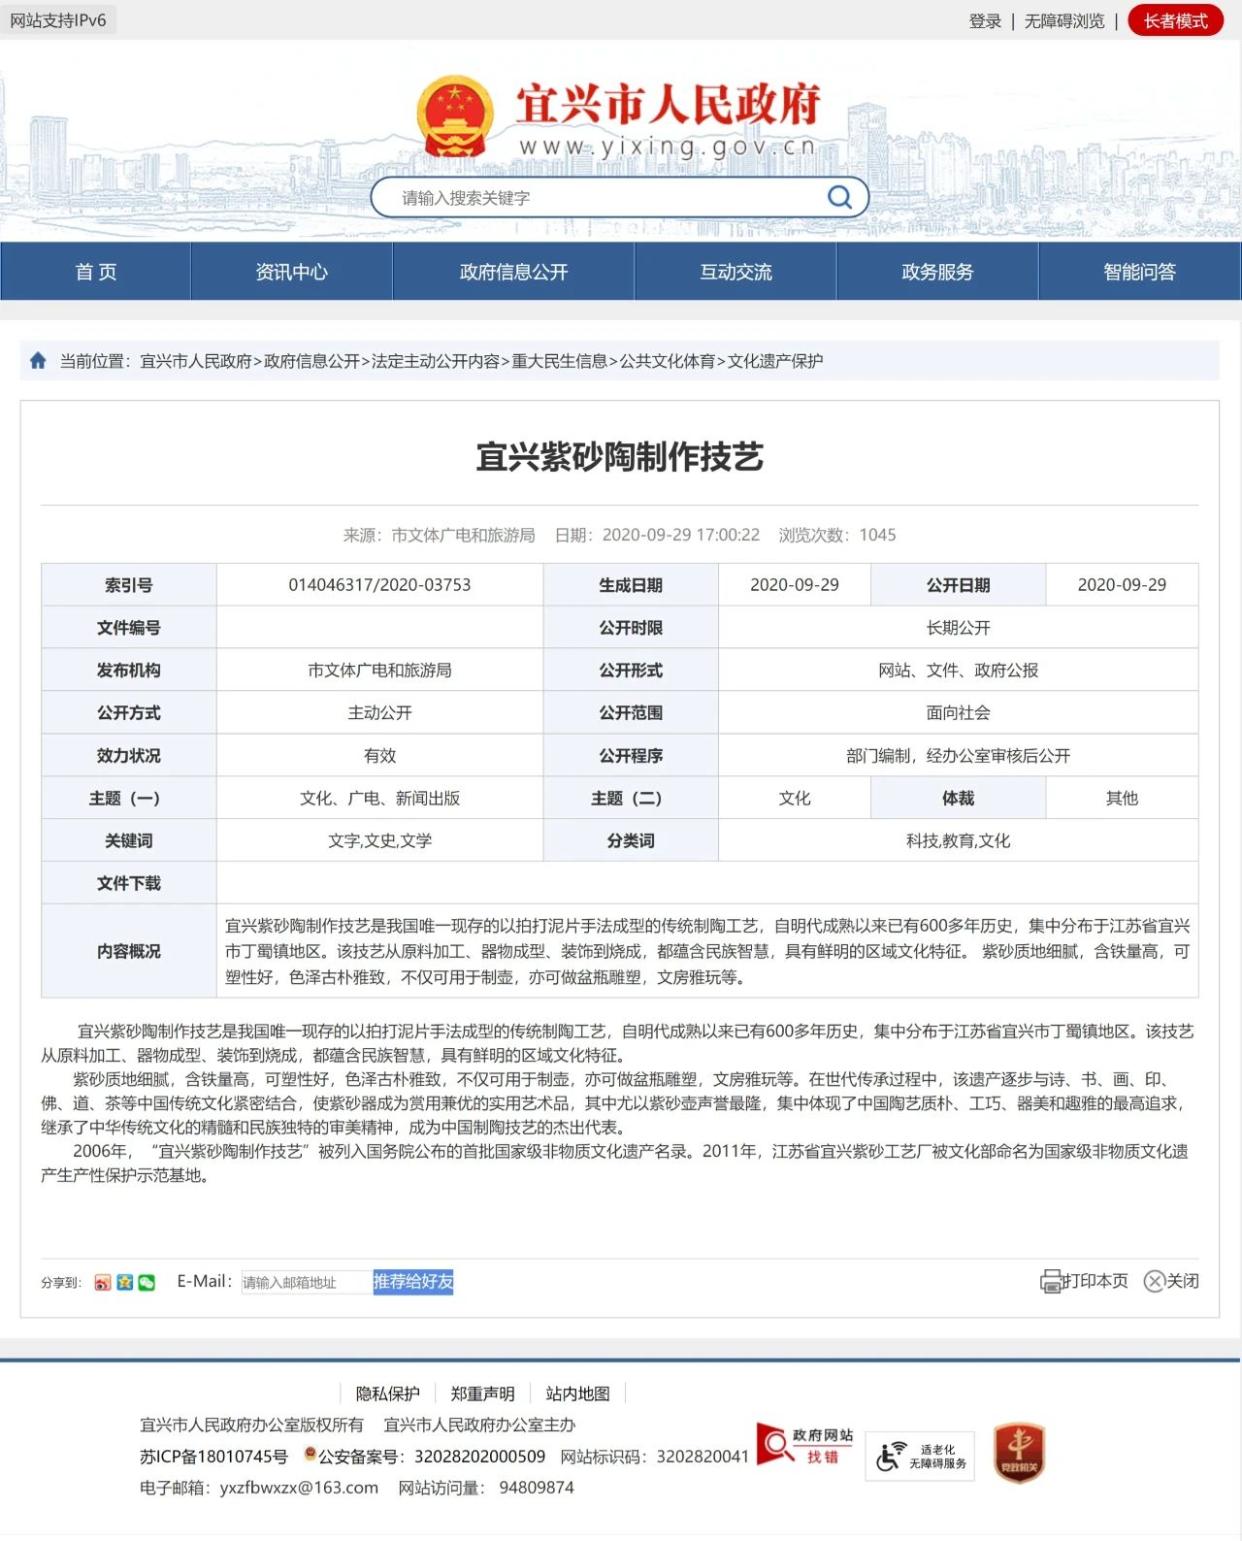Enable 长者模式 senior mode
Screen dimensions: 1242x1541
pyautogui.click(x=1175, y=21)
